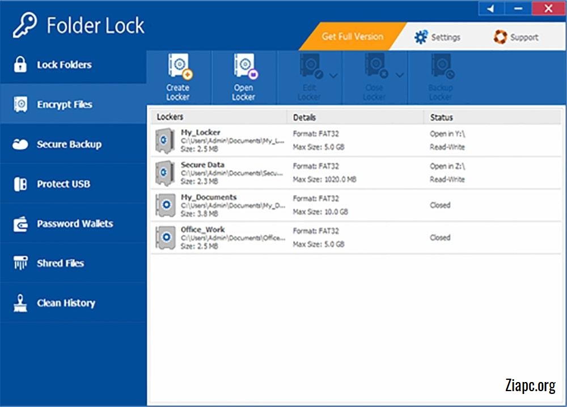
Task: Open the Lock Folders section
Action: tap(73, 65)
